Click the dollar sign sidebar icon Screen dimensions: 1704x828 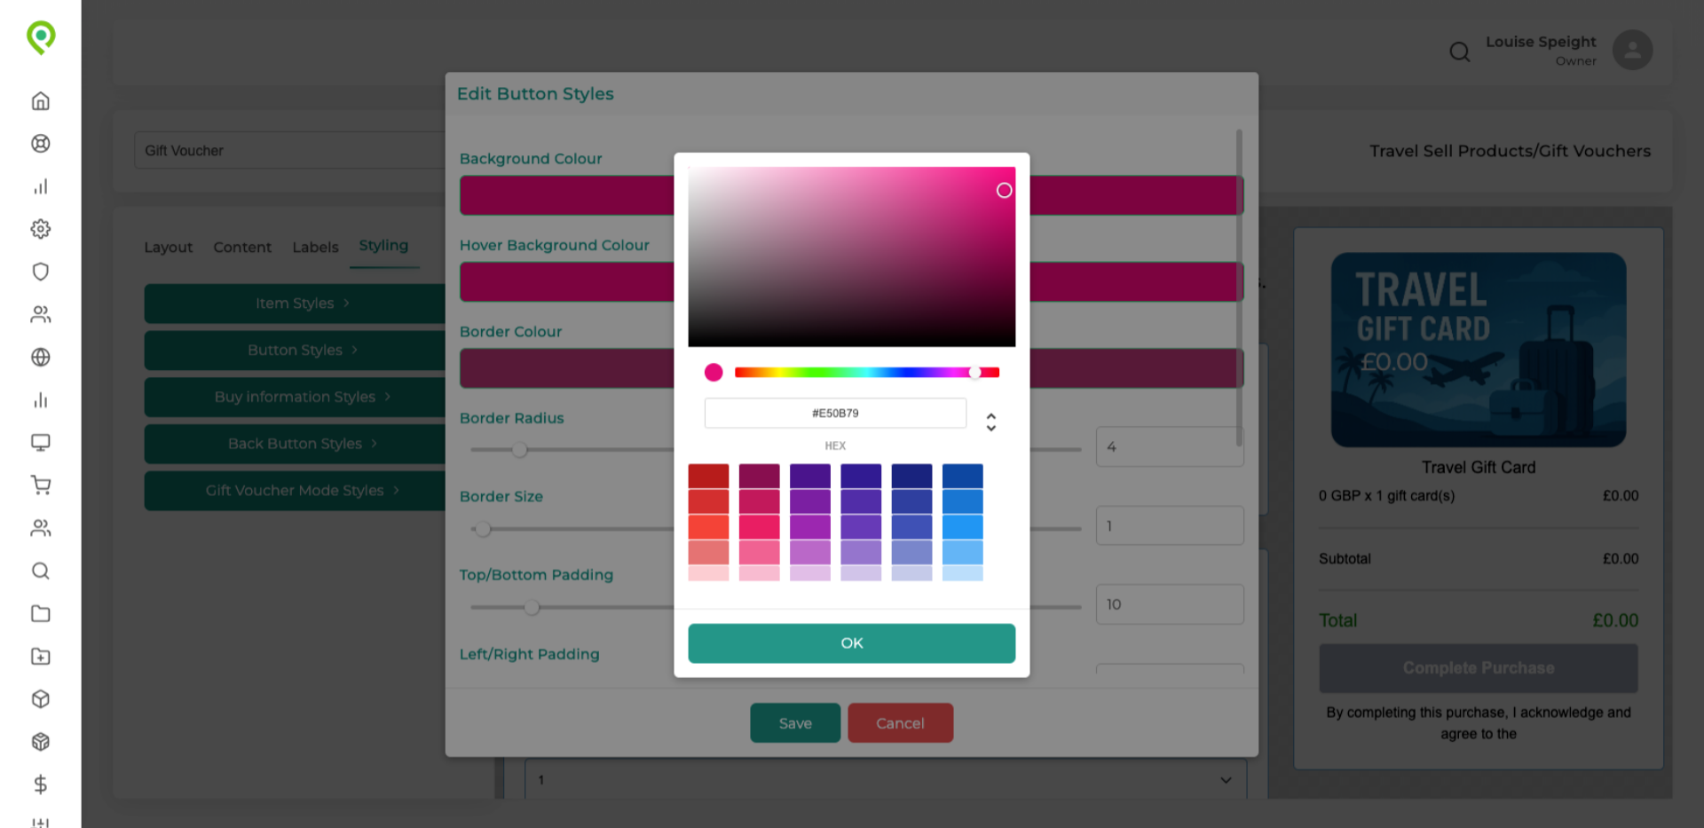click(41, 785)
